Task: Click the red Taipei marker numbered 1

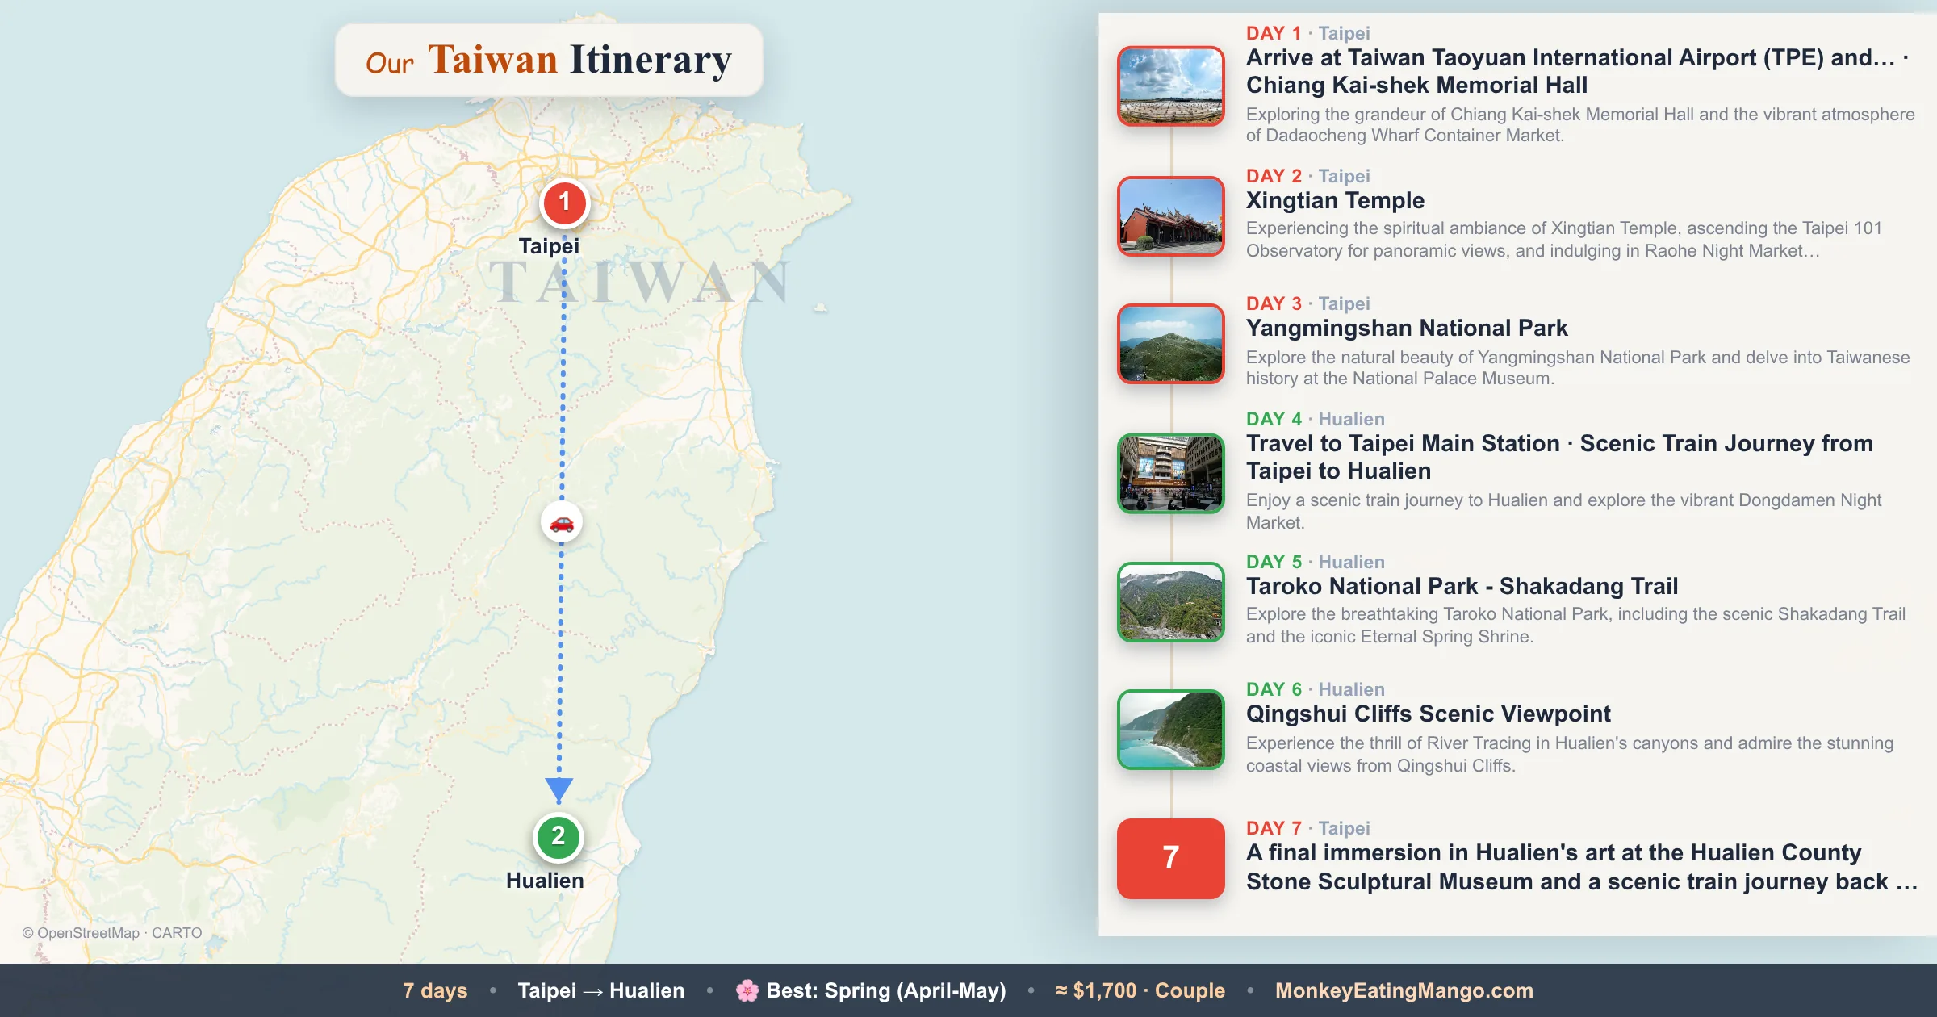Action: 564,202
